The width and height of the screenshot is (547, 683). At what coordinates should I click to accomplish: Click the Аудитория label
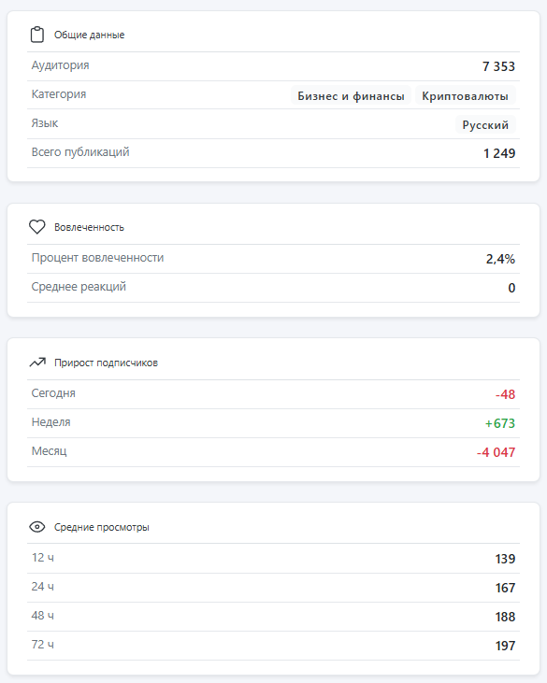pyautogui.click(x=60, y=65)
